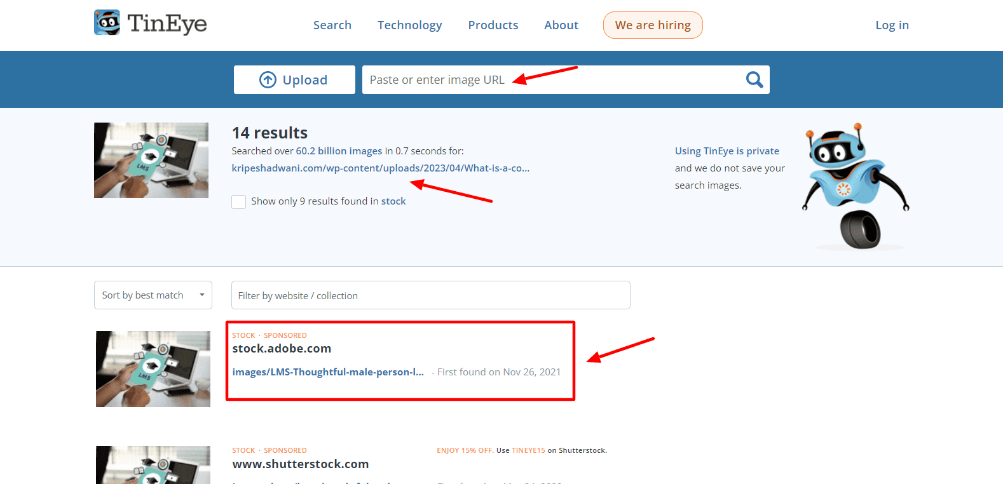This screenshot has width=1003, height=484.
Task: Open the kripeshadwani.com searched image URL
Action: pyautogui.click(x=381, y=168)
